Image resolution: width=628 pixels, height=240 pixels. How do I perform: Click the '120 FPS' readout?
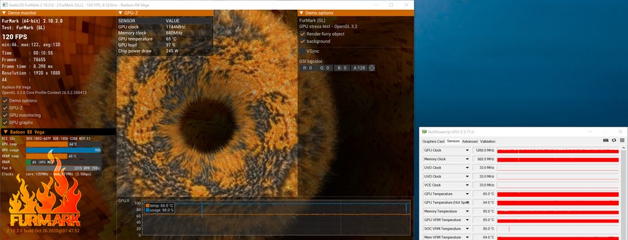point(15,37)
